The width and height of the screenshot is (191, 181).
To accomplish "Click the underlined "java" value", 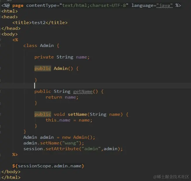I will [x=164, y=6].
